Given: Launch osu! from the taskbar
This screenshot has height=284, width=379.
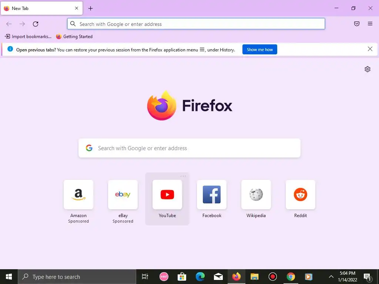Looking at the screenshot, I should [164, 277].
